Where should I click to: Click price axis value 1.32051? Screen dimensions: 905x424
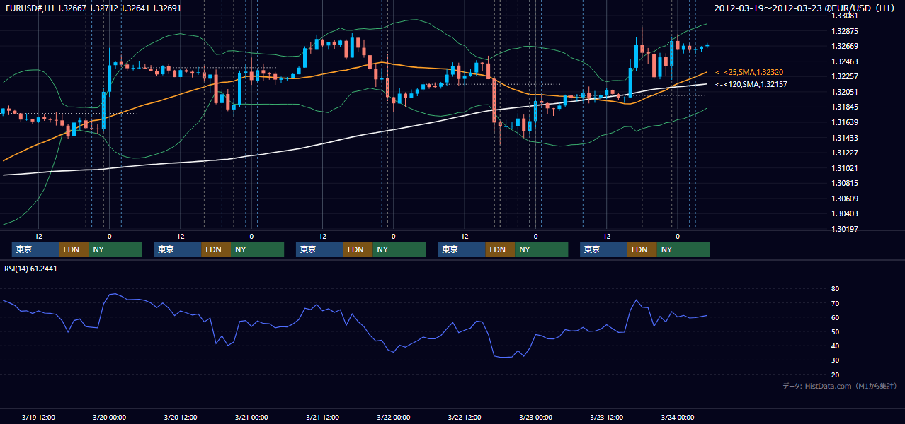pos(844,93)
